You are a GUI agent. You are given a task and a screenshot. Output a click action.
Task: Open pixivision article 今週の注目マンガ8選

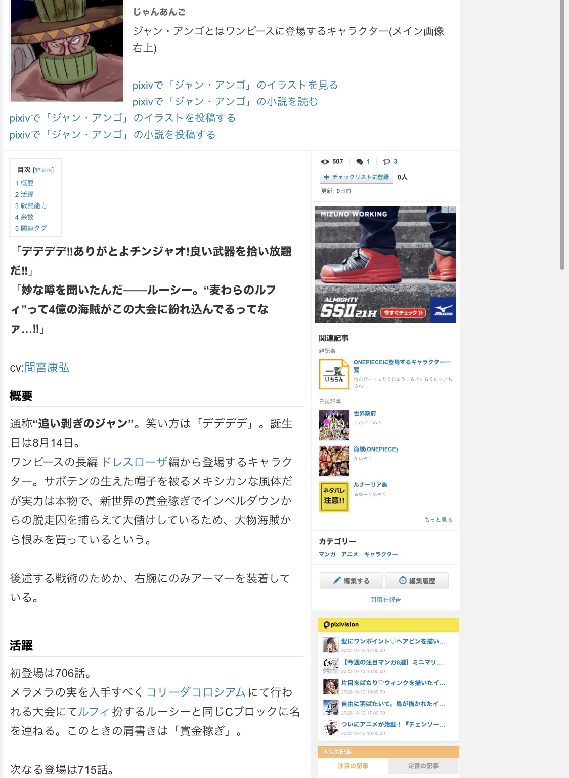point(392,662)
